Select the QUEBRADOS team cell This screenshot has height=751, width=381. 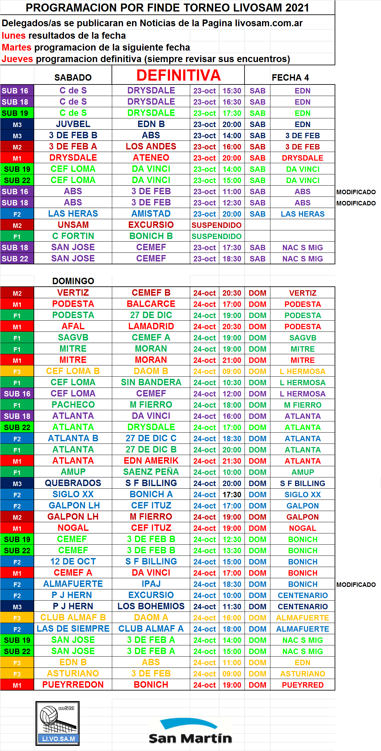[73, 483]
